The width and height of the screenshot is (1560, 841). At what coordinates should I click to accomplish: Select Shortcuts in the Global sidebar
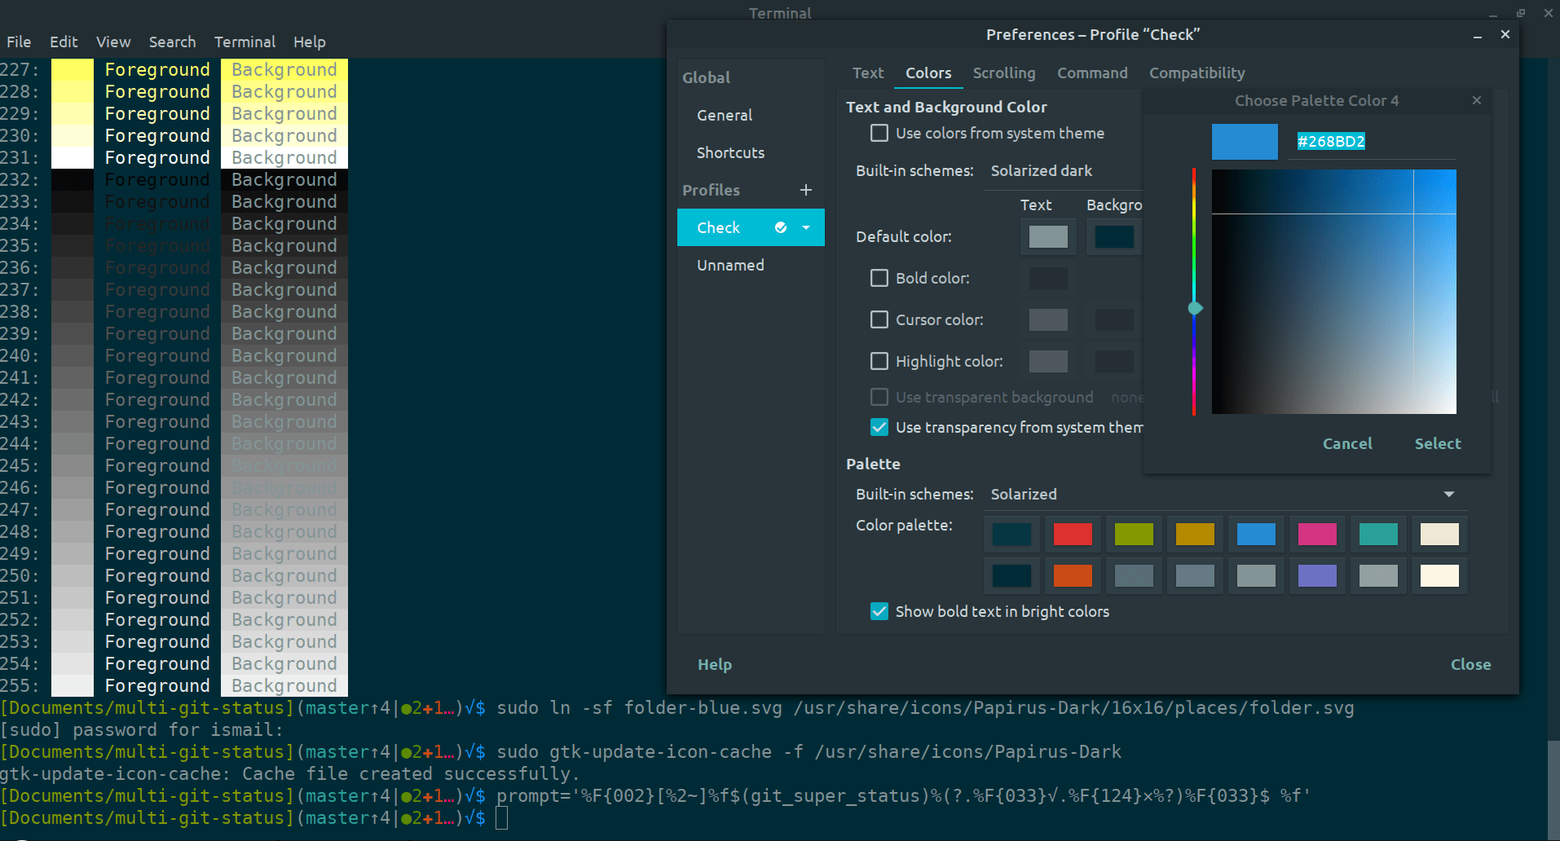[729, 152]
